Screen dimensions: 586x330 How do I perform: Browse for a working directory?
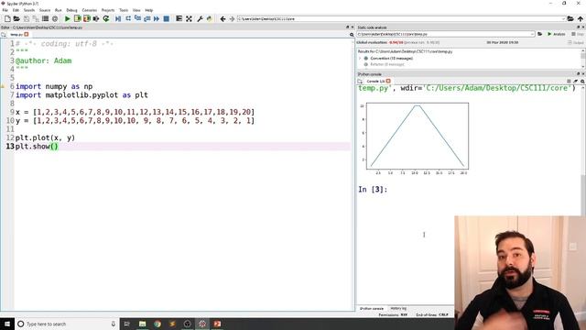570,18
